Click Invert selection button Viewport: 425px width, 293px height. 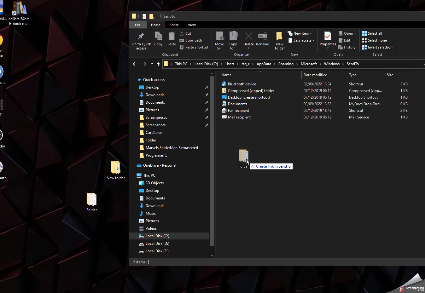tap(377, 47)
